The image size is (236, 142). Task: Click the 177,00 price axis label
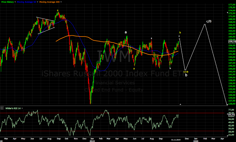click(x=232, y=5)
